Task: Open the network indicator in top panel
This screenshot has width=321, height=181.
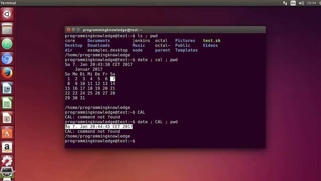Action: [x=285, y=3]
